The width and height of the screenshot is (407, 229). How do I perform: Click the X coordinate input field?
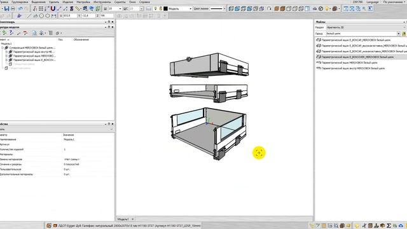point(70,16)
